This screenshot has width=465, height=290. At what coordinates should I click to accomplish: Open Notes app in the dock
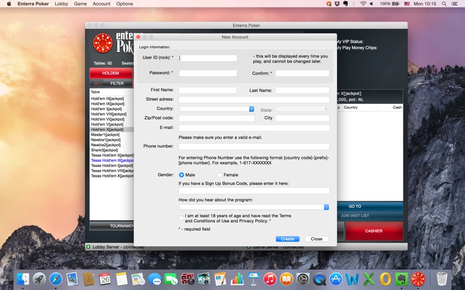(x=121, y=279)
